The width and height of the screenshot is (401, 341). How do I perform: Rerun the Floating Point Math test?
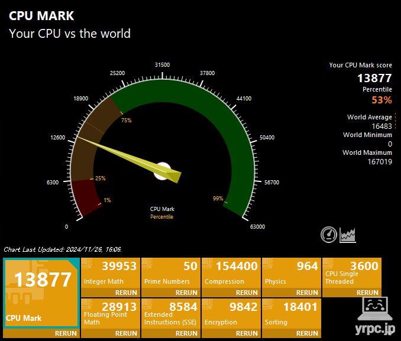127,333
